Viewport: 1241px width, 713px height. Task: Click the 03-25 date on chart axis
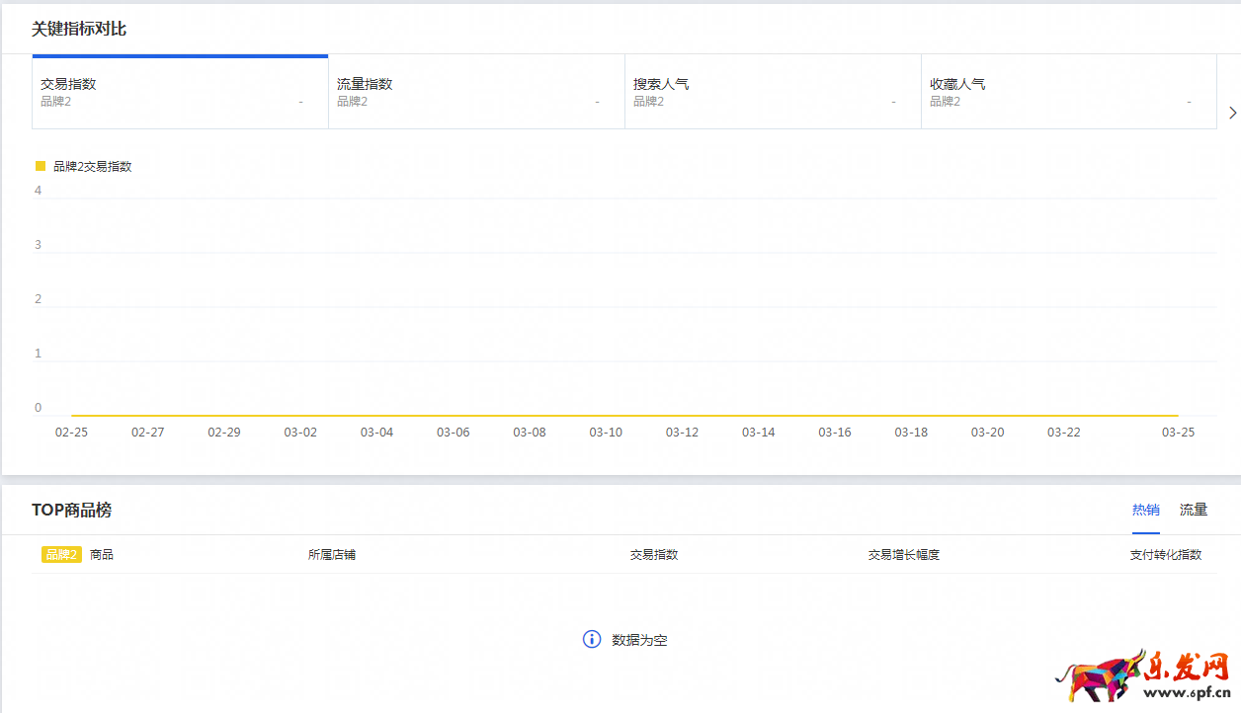click(1178, 433)
